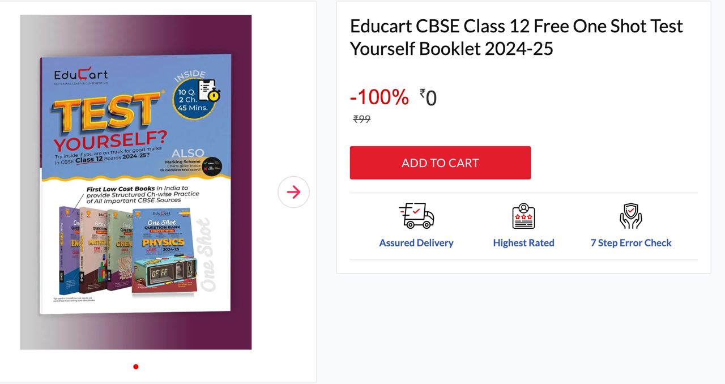Click the Assured Delivery truck icon
Image resolution: width=725 pixels, height=384 pixels.
[x=416, y=216]
